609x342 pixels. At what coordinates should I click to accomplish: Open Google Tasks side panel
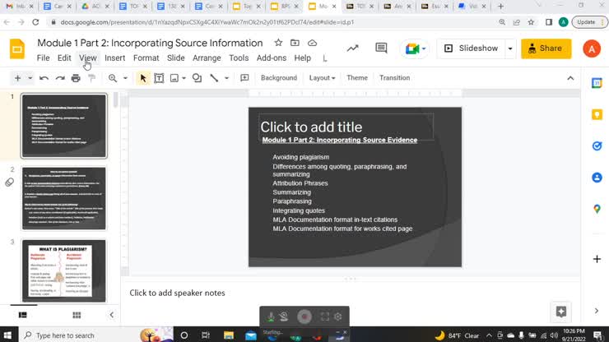point(597,146)
